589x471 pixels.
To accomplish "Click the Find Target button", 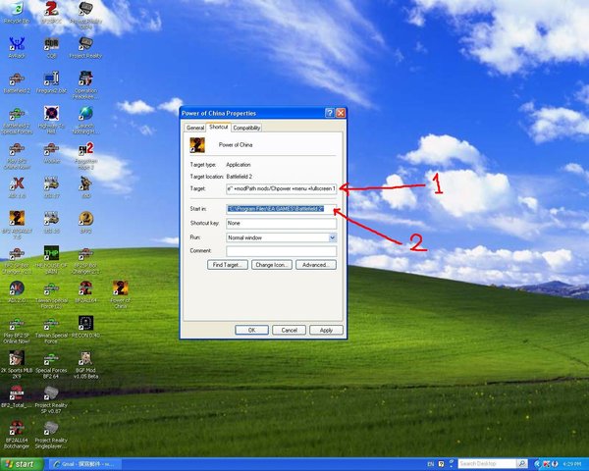I will click(x=228, y=265).
